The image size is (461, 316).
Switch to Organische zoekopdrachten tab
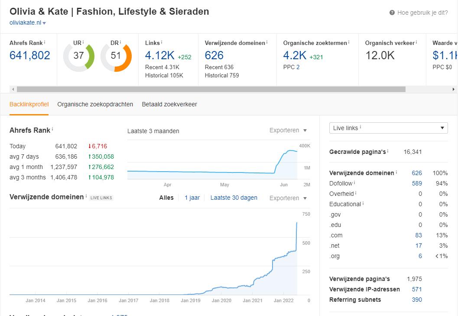95,104
